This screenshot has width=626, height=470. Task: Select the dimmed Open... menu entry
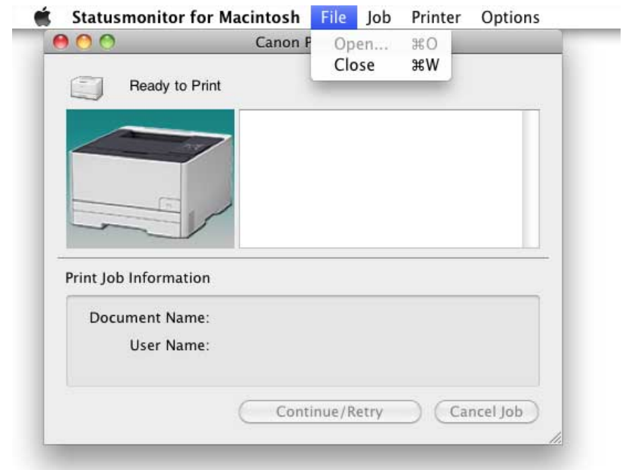[x=381, y=44]
